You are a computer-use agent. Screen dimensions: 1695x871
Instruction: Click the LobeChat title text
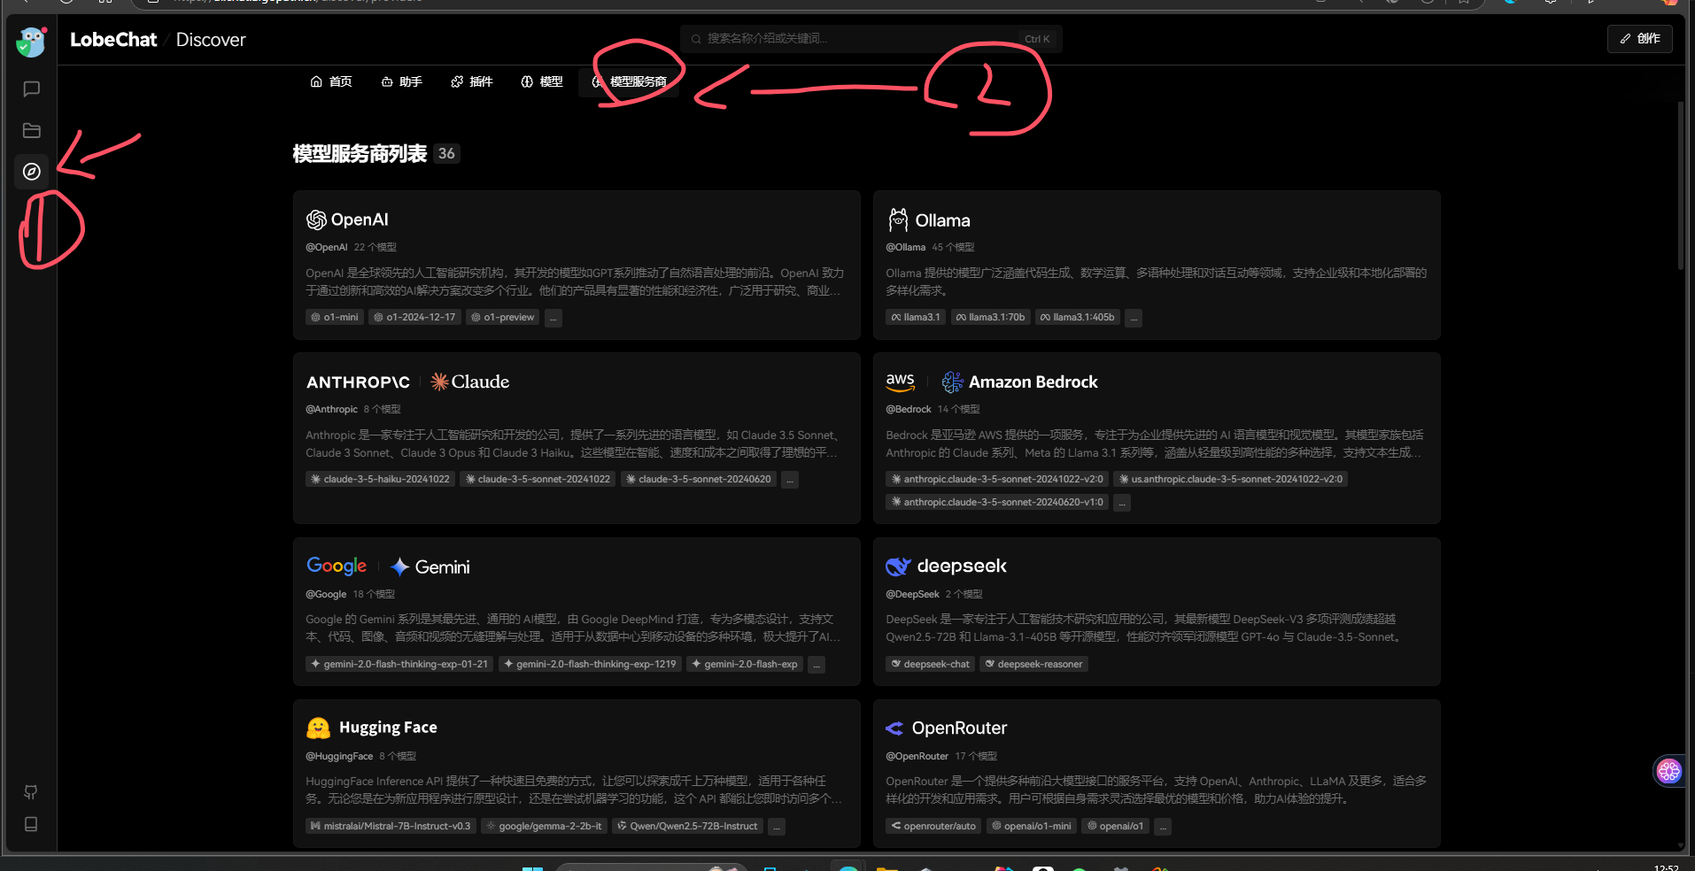(x=113, y=40)
